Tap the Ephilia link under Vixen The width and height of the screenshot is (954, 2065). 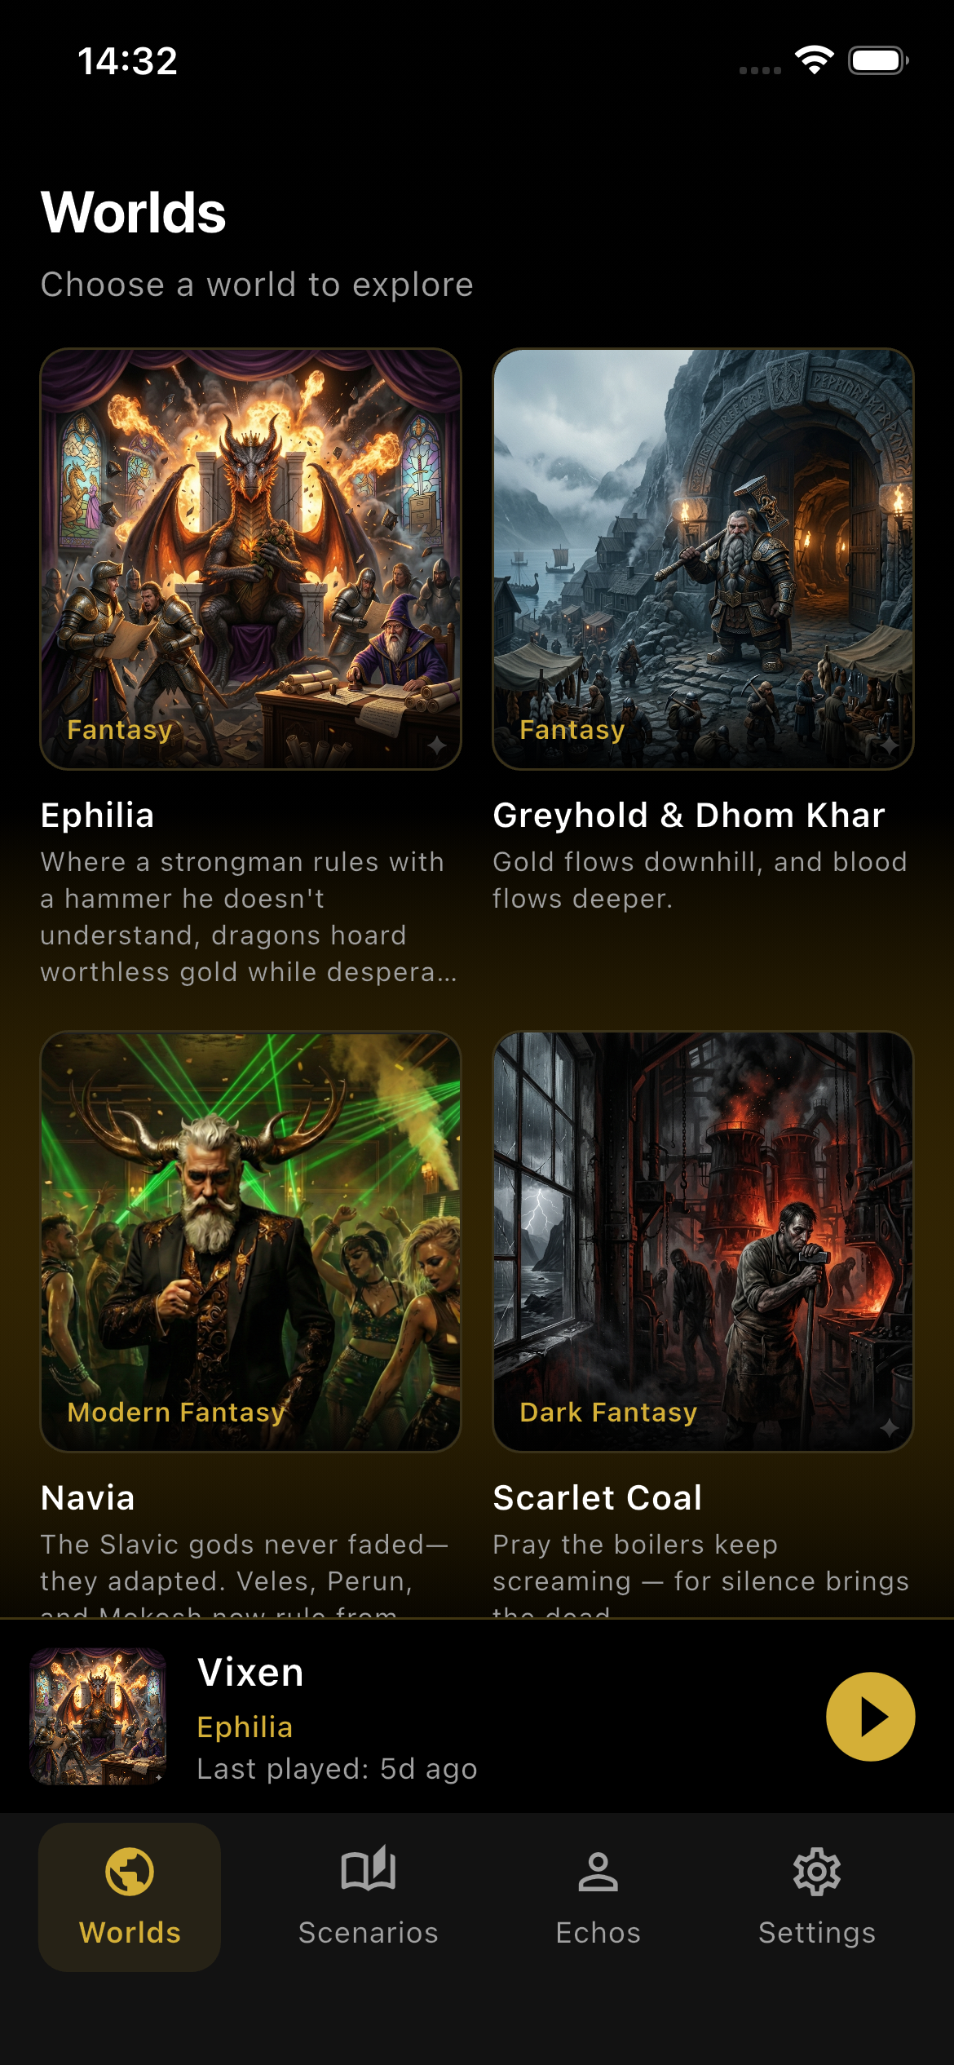(245, 1727)
